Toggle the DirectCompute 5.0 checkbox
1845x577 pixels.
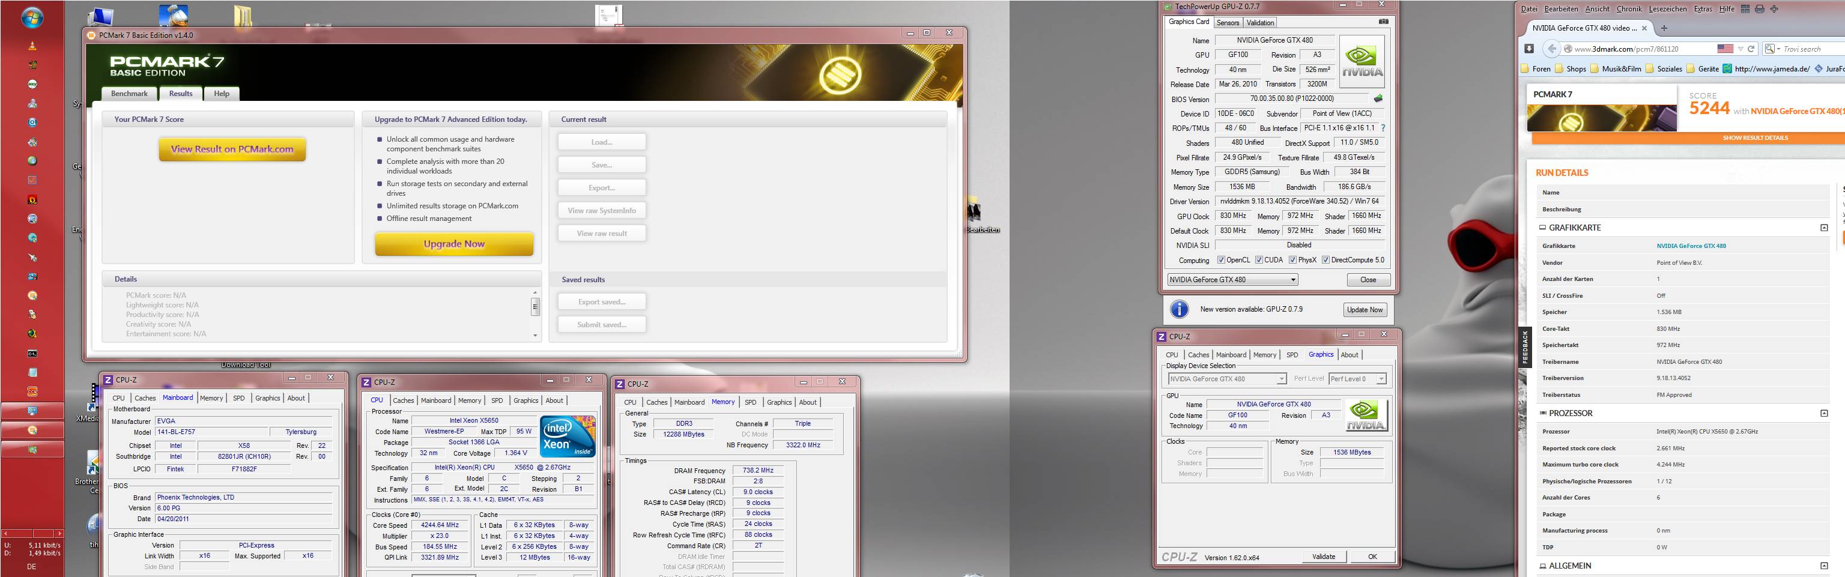point(1325,260)
